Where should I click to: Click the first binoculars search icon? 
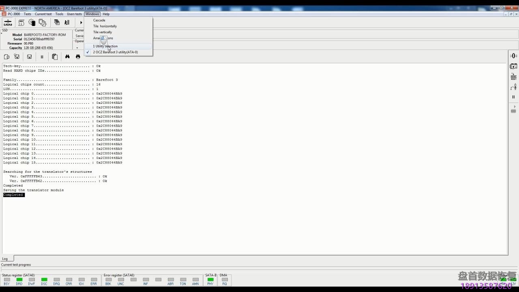pyautogui.click(x=67, y=57)
